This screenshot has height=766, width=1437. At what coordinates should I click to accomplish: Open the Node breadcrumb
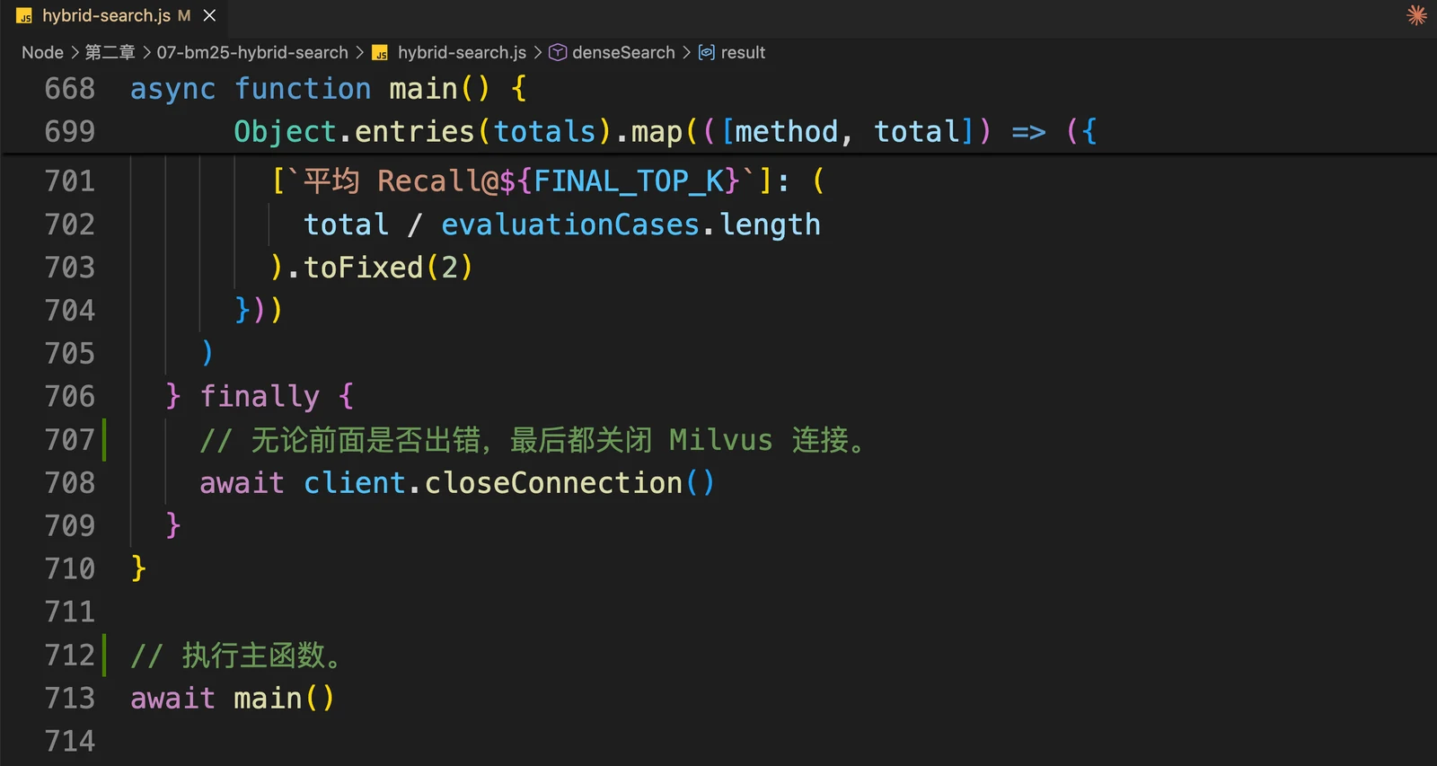pyautogui.click(x=42, y=52)
